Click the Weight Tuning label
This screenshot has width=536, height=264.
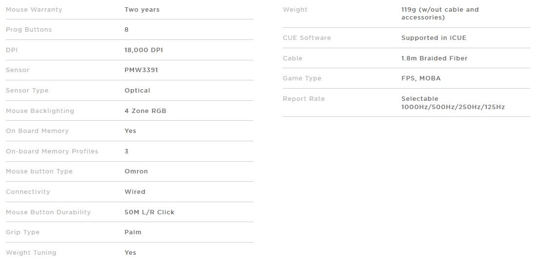[x=31, y=253]
